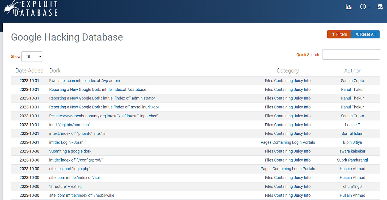Image resolution: width=387 pixels, height=200 pixels.
Task: Click author Husain Ahmad in mobikwike row
Action: click(x=352, y=195)
